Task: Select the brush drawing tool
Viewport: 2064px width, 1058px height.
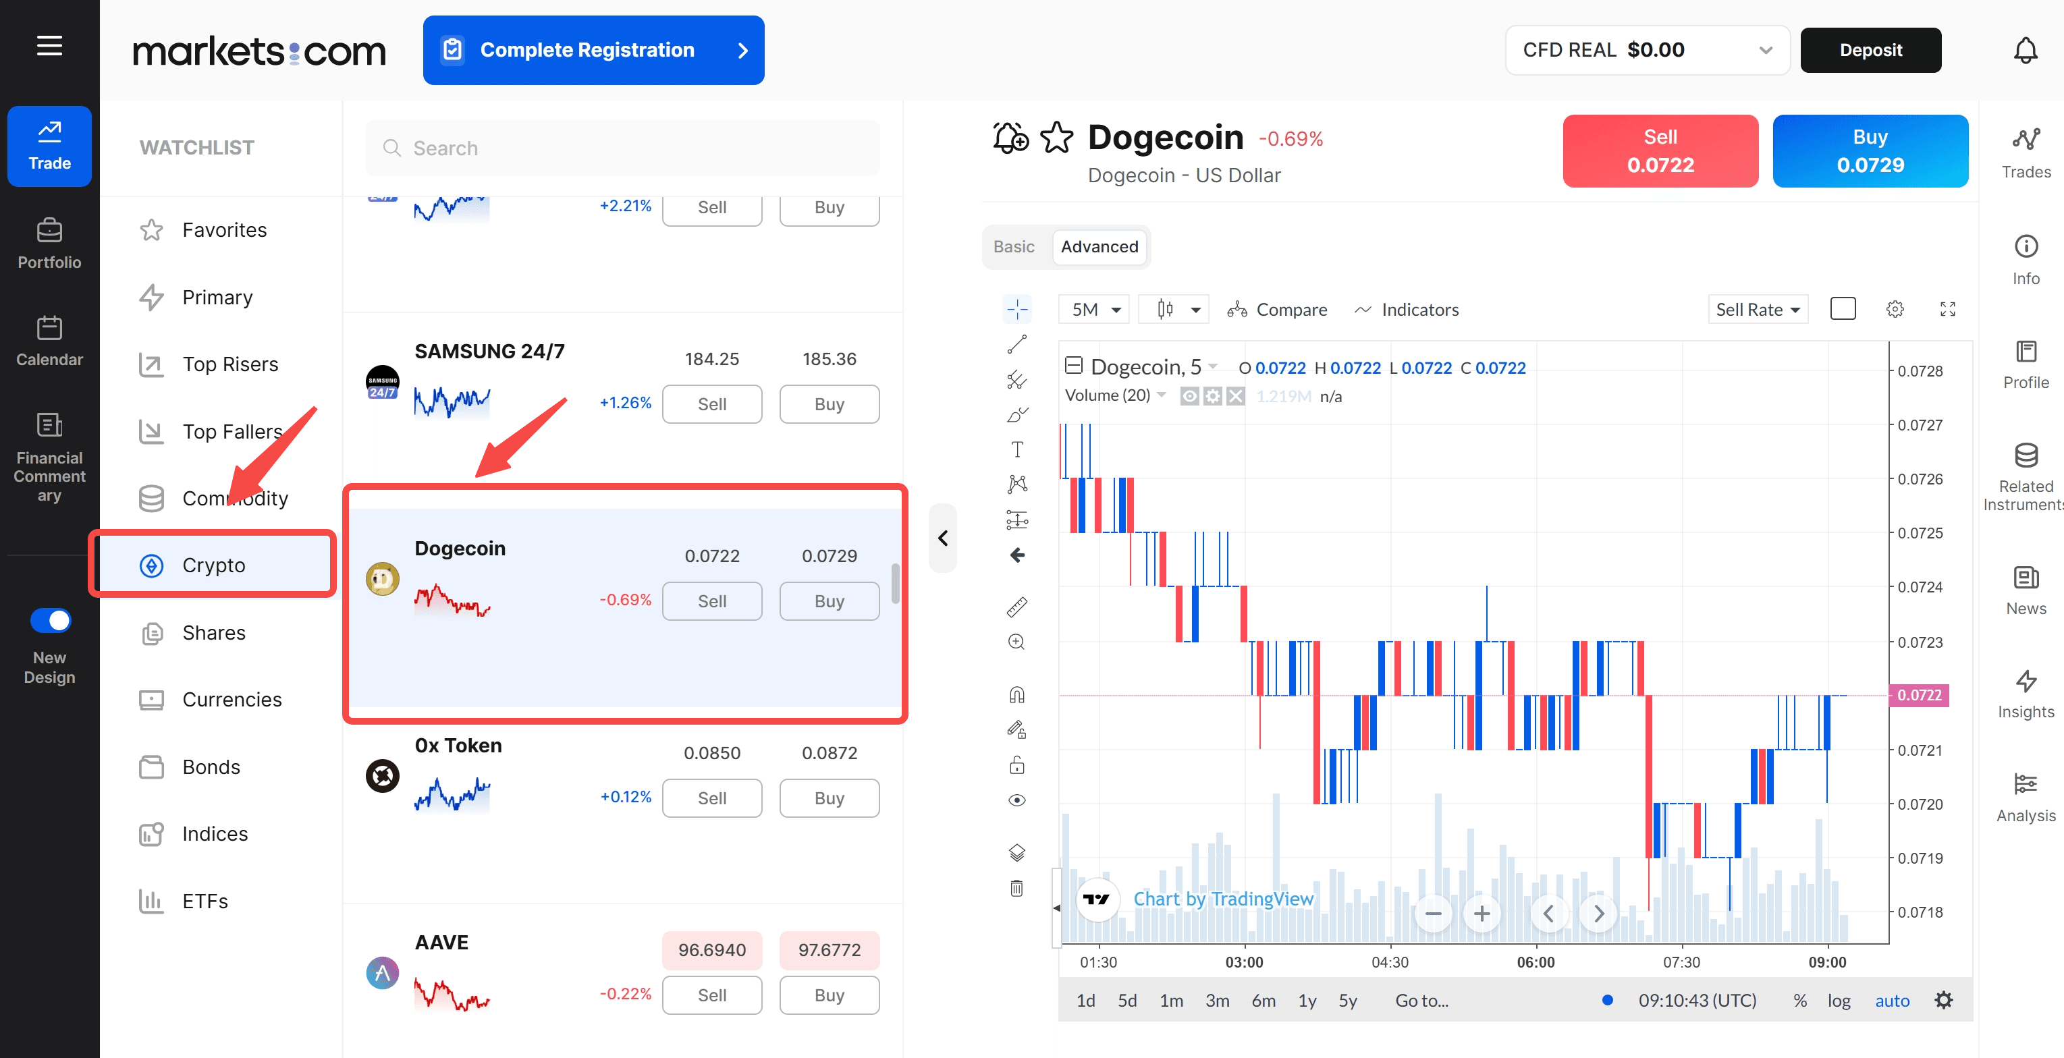Action: coord(1016,415)
